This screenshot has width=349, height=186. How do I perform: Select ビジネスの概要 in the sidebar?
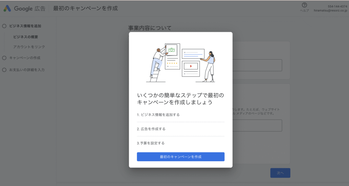26,37
